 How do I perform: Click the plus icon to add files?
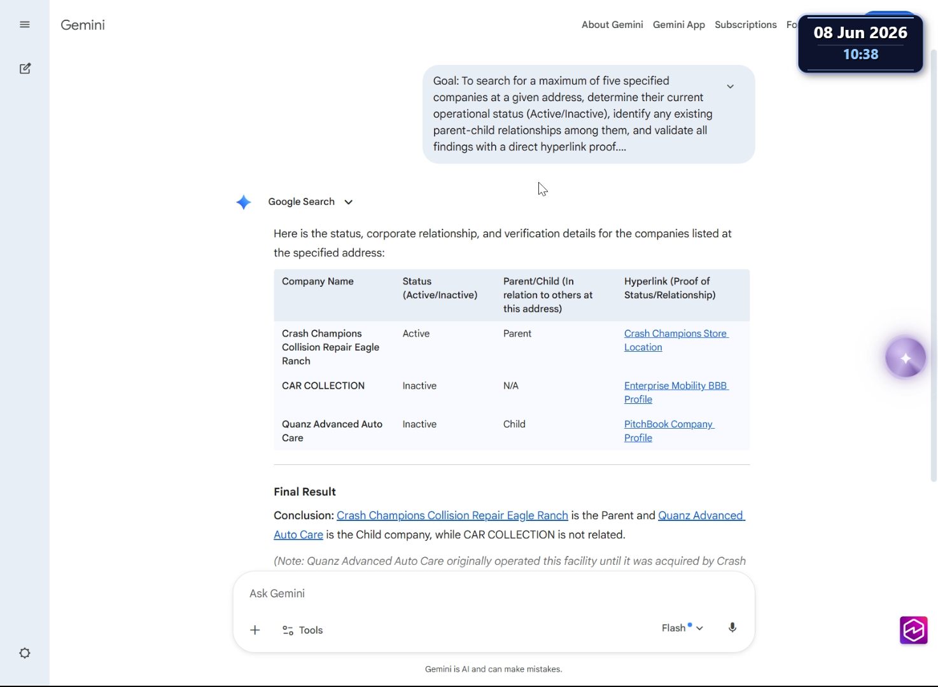click(x=255, y=630)
